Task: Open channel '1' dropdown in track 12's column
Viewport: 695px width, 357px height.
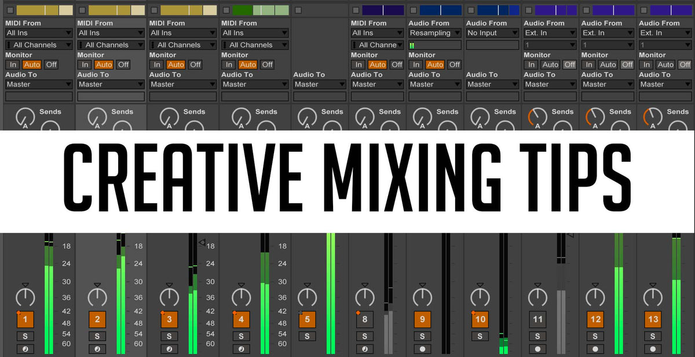Action: [608, 44]
